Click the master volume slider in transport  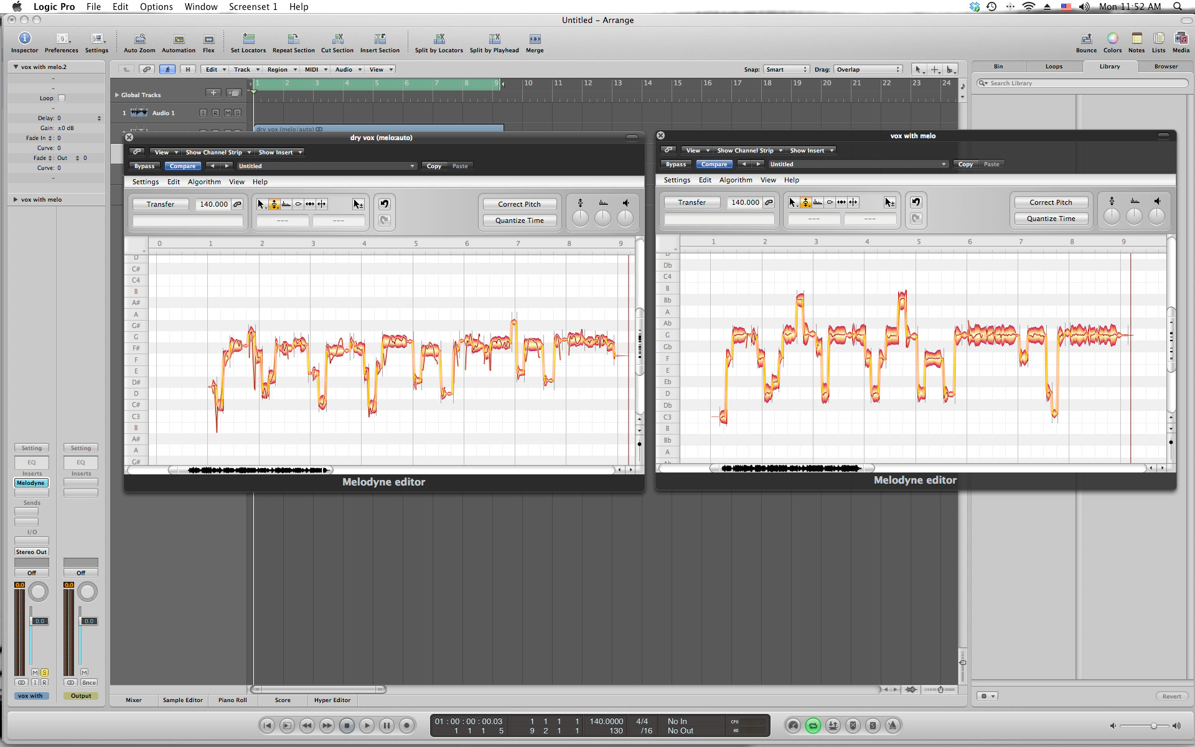1143,726
